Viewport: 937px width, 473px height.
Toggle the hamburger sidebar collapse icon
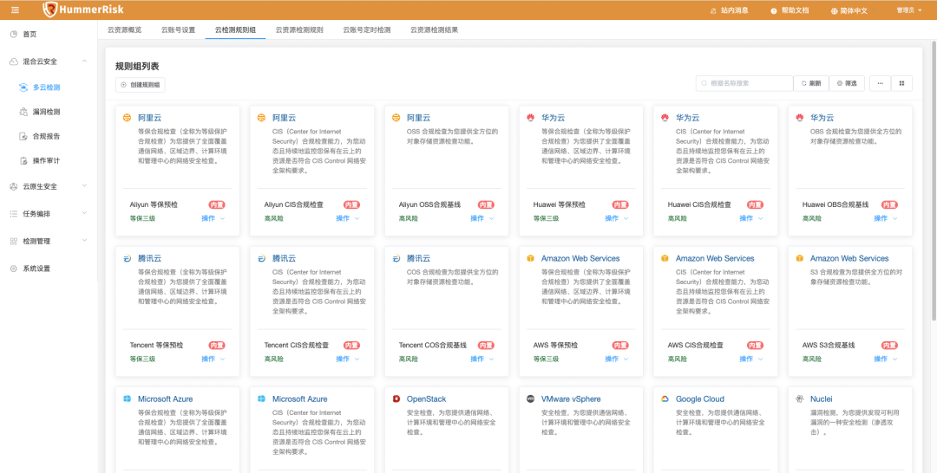[x=15, y=10]
